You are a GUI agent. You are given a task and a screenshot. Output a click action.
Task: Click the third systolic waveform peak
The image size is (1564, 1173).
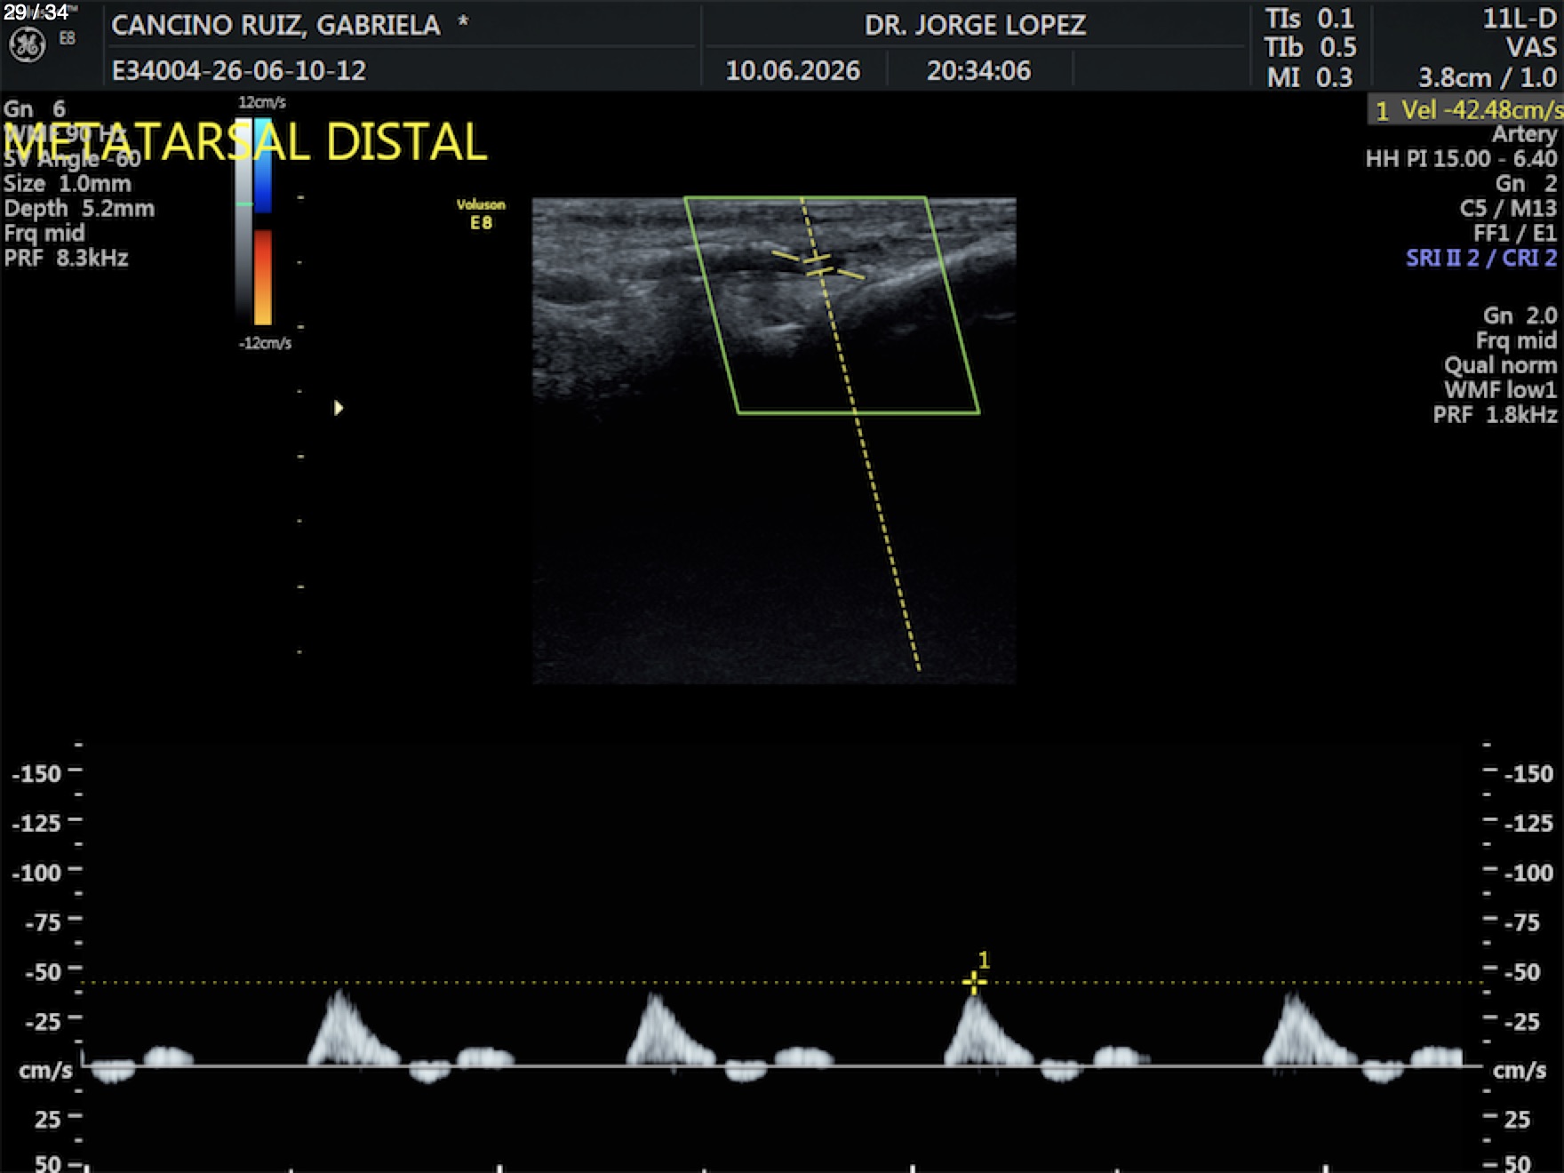coord(975,999)
